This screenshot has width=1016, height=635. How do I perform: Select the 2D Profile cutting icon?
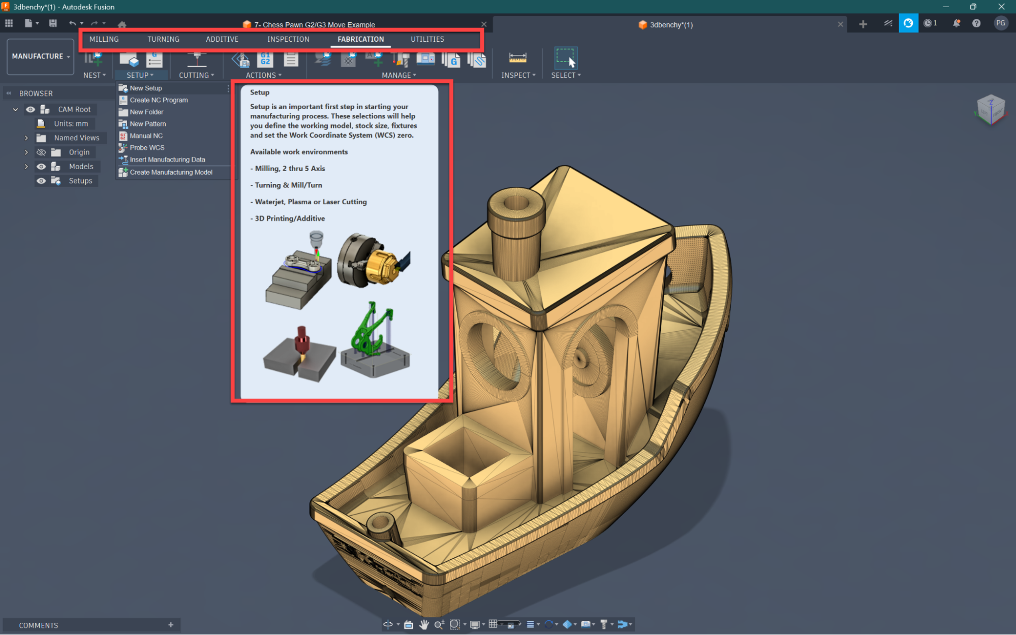pyautogui.click(x=197, y=59)
